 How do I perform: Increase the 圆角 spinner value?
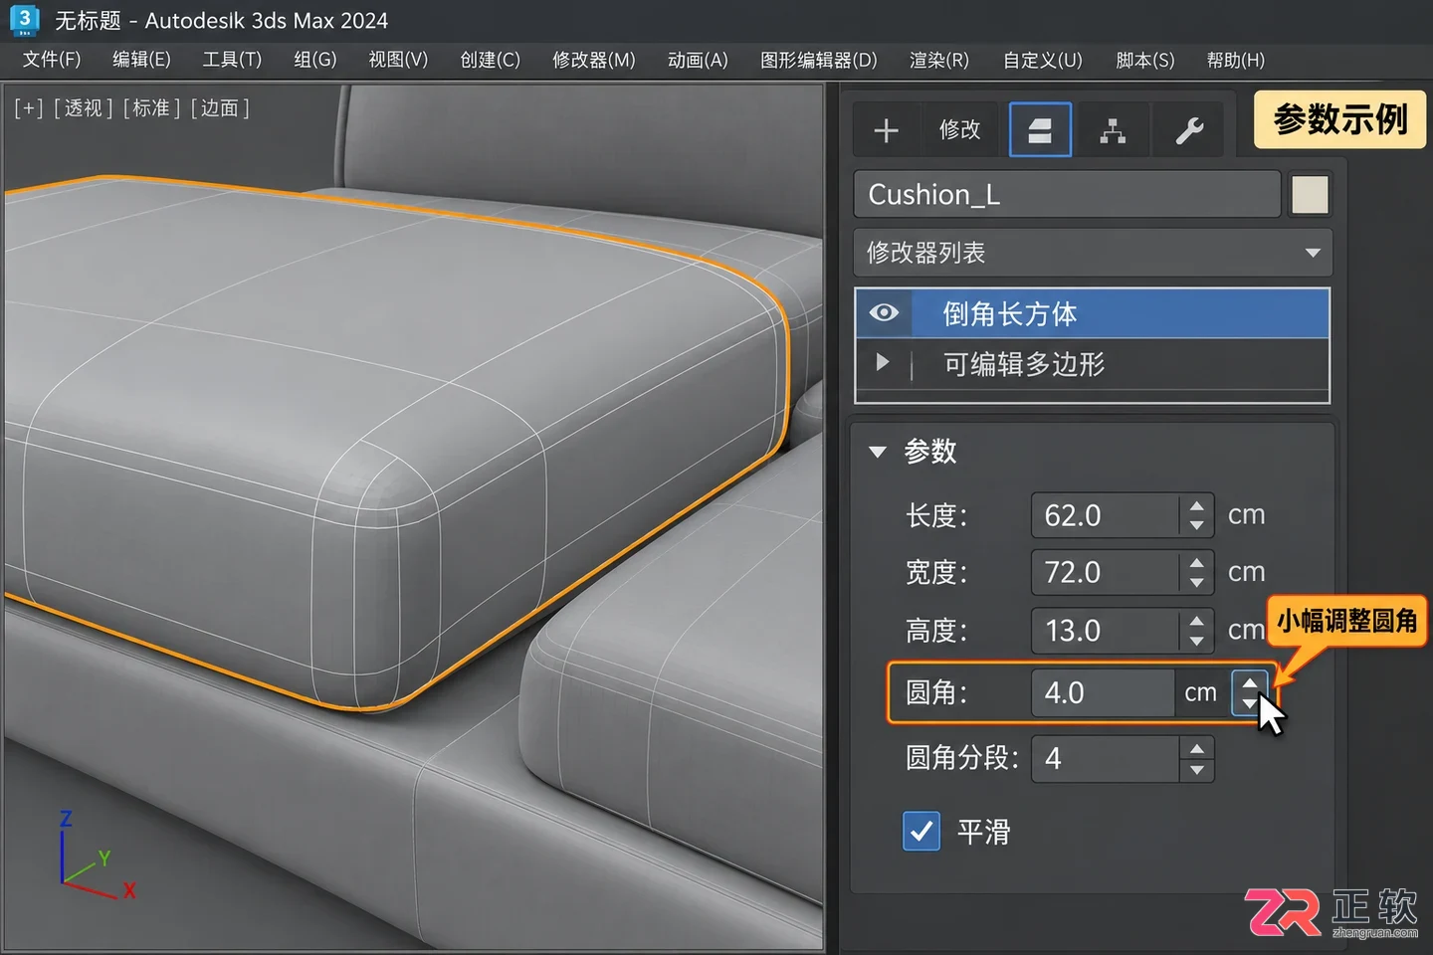[1250, 683]
